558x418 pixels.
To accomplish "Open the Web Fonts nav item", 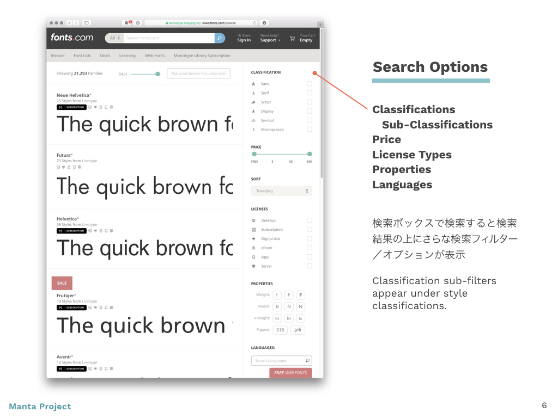I will pos(155,56).
